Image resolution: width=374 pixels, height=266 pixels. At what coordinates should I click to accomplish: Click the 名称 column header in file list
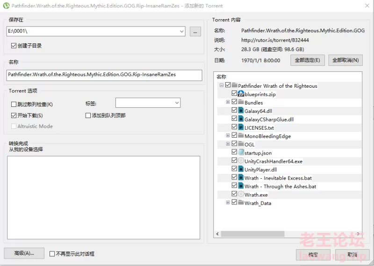coord(221,77)
